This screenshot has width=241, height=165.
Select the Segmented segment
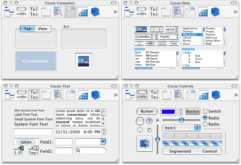[180, 151]
